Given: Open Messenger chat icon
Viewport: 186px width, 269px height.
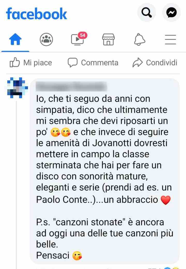Looking at the screenshot, I should pyautogui.click(x=172, y=12).
